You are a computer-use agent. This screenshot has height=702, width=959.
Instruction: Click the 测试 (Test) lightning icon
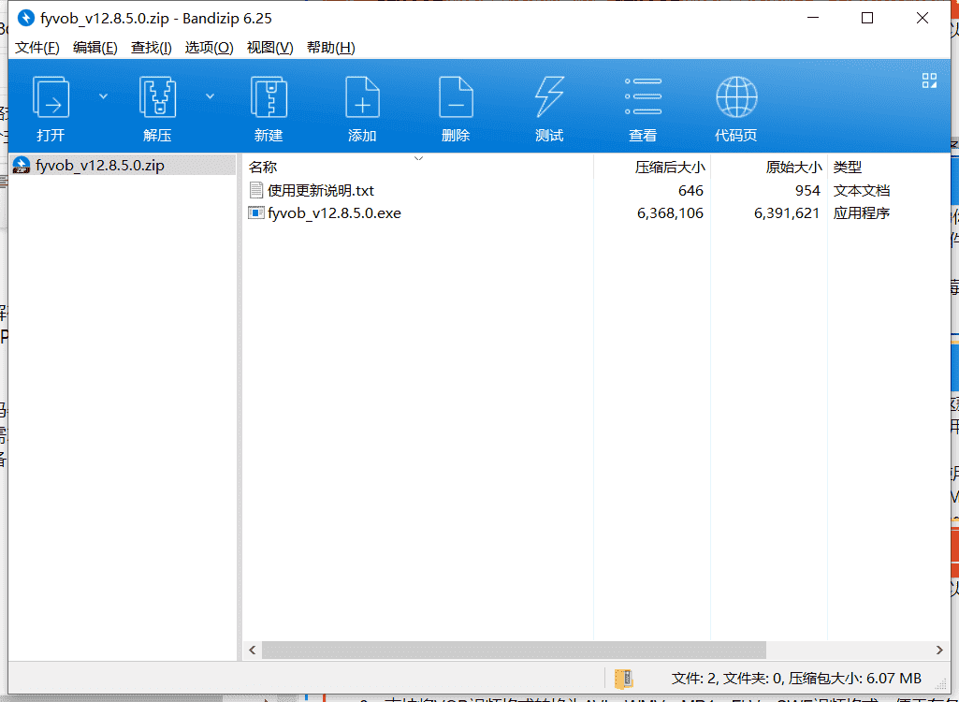[549, 96]
